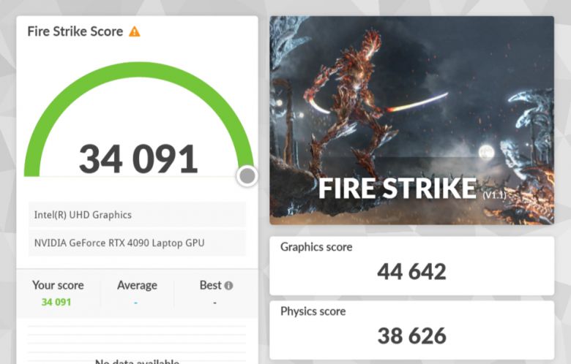Click the grey circle marker on the gauge
Viewport: 571px width, 364px height.
[x=247, y=175]
